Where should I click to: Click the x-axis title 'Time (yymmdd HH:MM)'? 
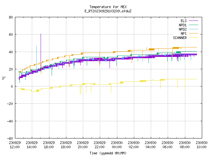tap(108, 153)
